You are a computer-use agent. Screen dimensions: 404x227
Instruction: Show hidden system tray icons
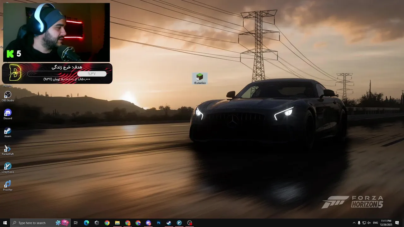click(354, 223)
